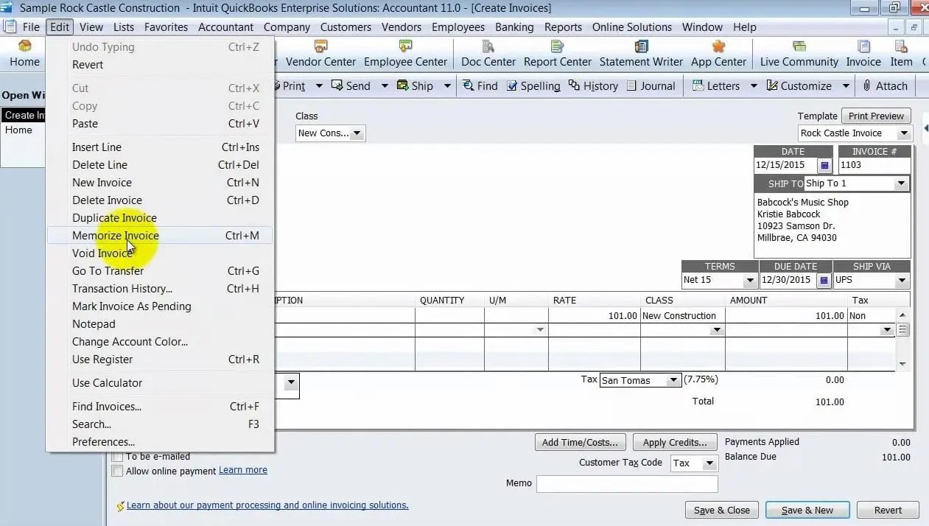Open Live Community from the icon bar
929x526 pixels.
(x=799, y=55)
